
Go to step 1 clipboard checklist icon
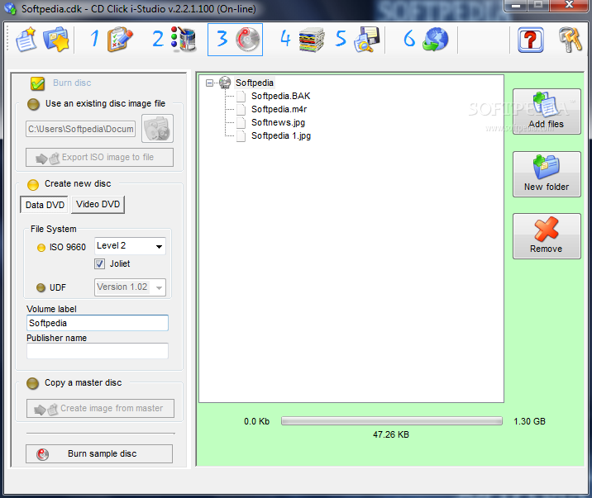click(x=120, y=39)
